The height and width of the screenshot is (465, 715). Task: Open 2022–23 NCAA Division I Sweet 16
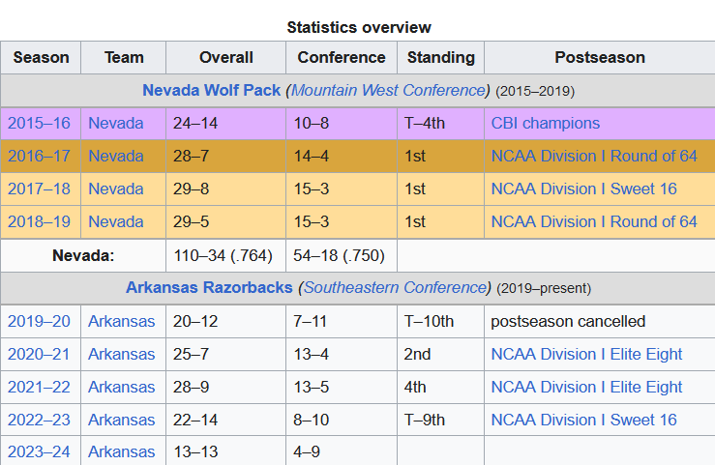pos(583,420)
